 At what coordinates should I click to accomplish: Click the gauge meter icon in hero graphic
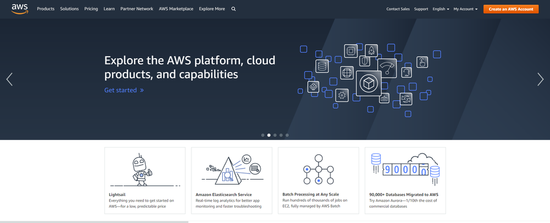387,68
